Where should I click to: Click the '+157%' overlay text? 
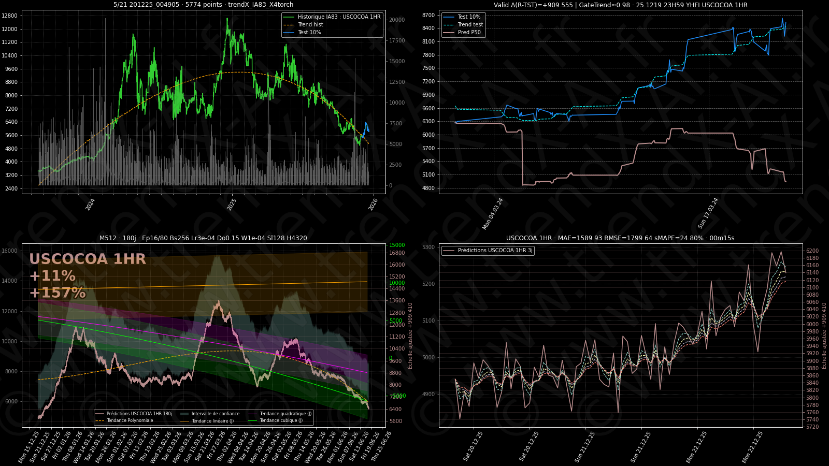58,293
